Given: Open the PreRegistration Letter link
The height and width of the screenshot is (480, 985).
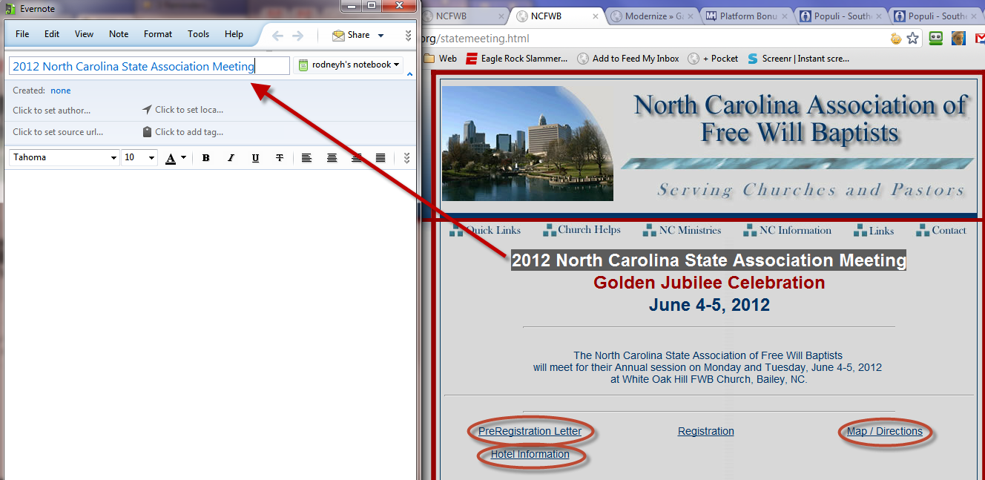Looking at the screenshot, I should click(530, 431).
